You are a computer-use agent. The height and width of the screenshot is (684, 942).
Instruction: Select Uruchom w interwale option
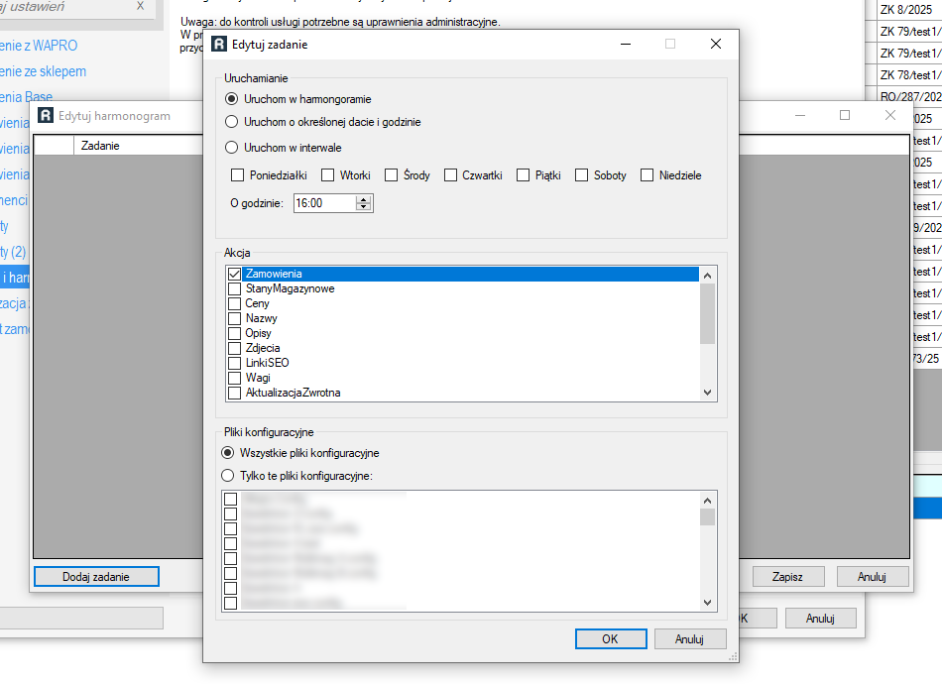click(232, 148)
